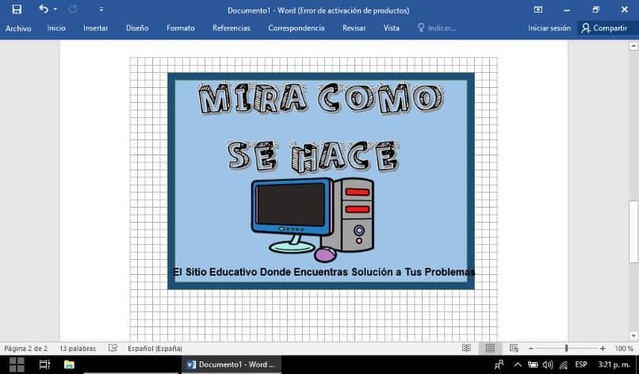Click the Documento1 - Word taskbar button
This screenshot has width=639, height=374.
pos(231,364)
